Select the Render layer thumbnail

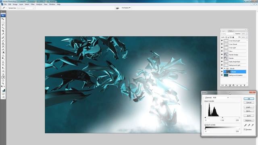pyautogui.click(x=226, y=58)
